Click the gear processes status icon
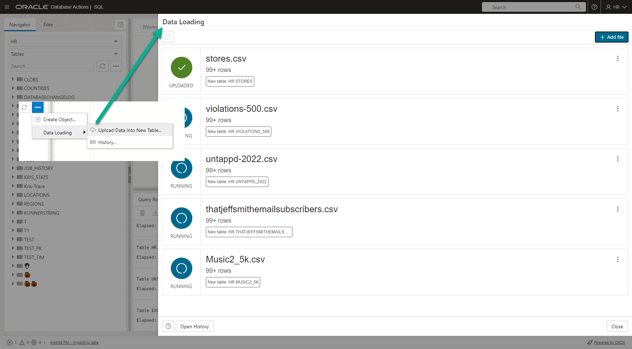The image size is (632, 349). pos(34,342)
